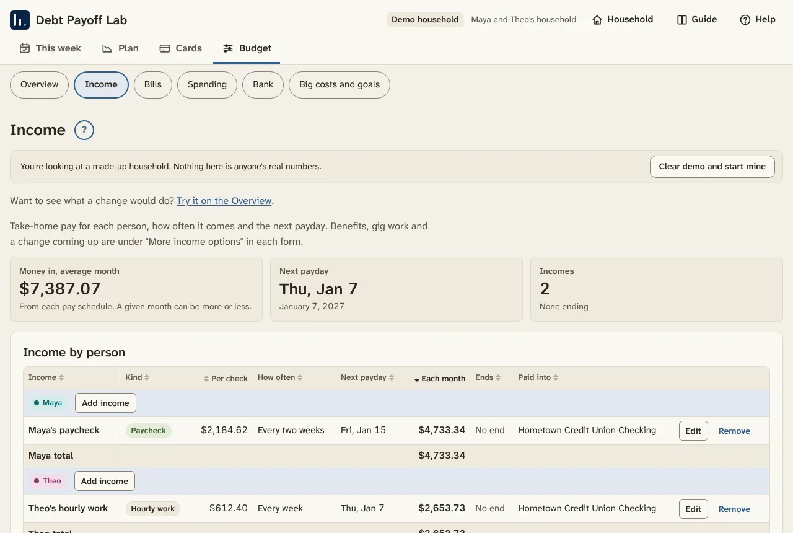Open Help
Screen dimensions: 793x533
click(758, 20)
